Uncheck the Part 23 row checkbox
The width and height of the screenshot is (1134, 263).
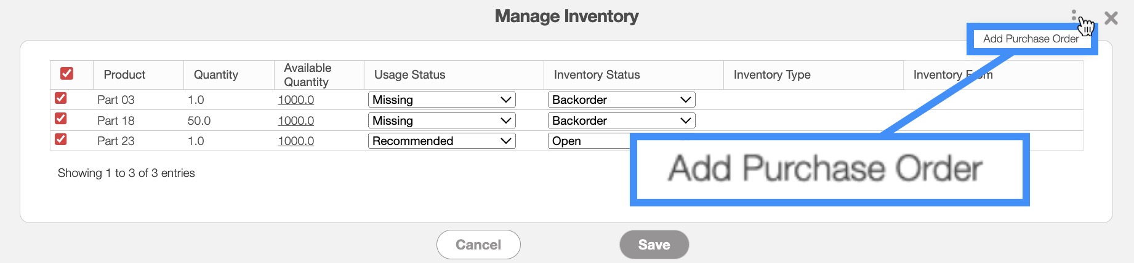[61, 139]
